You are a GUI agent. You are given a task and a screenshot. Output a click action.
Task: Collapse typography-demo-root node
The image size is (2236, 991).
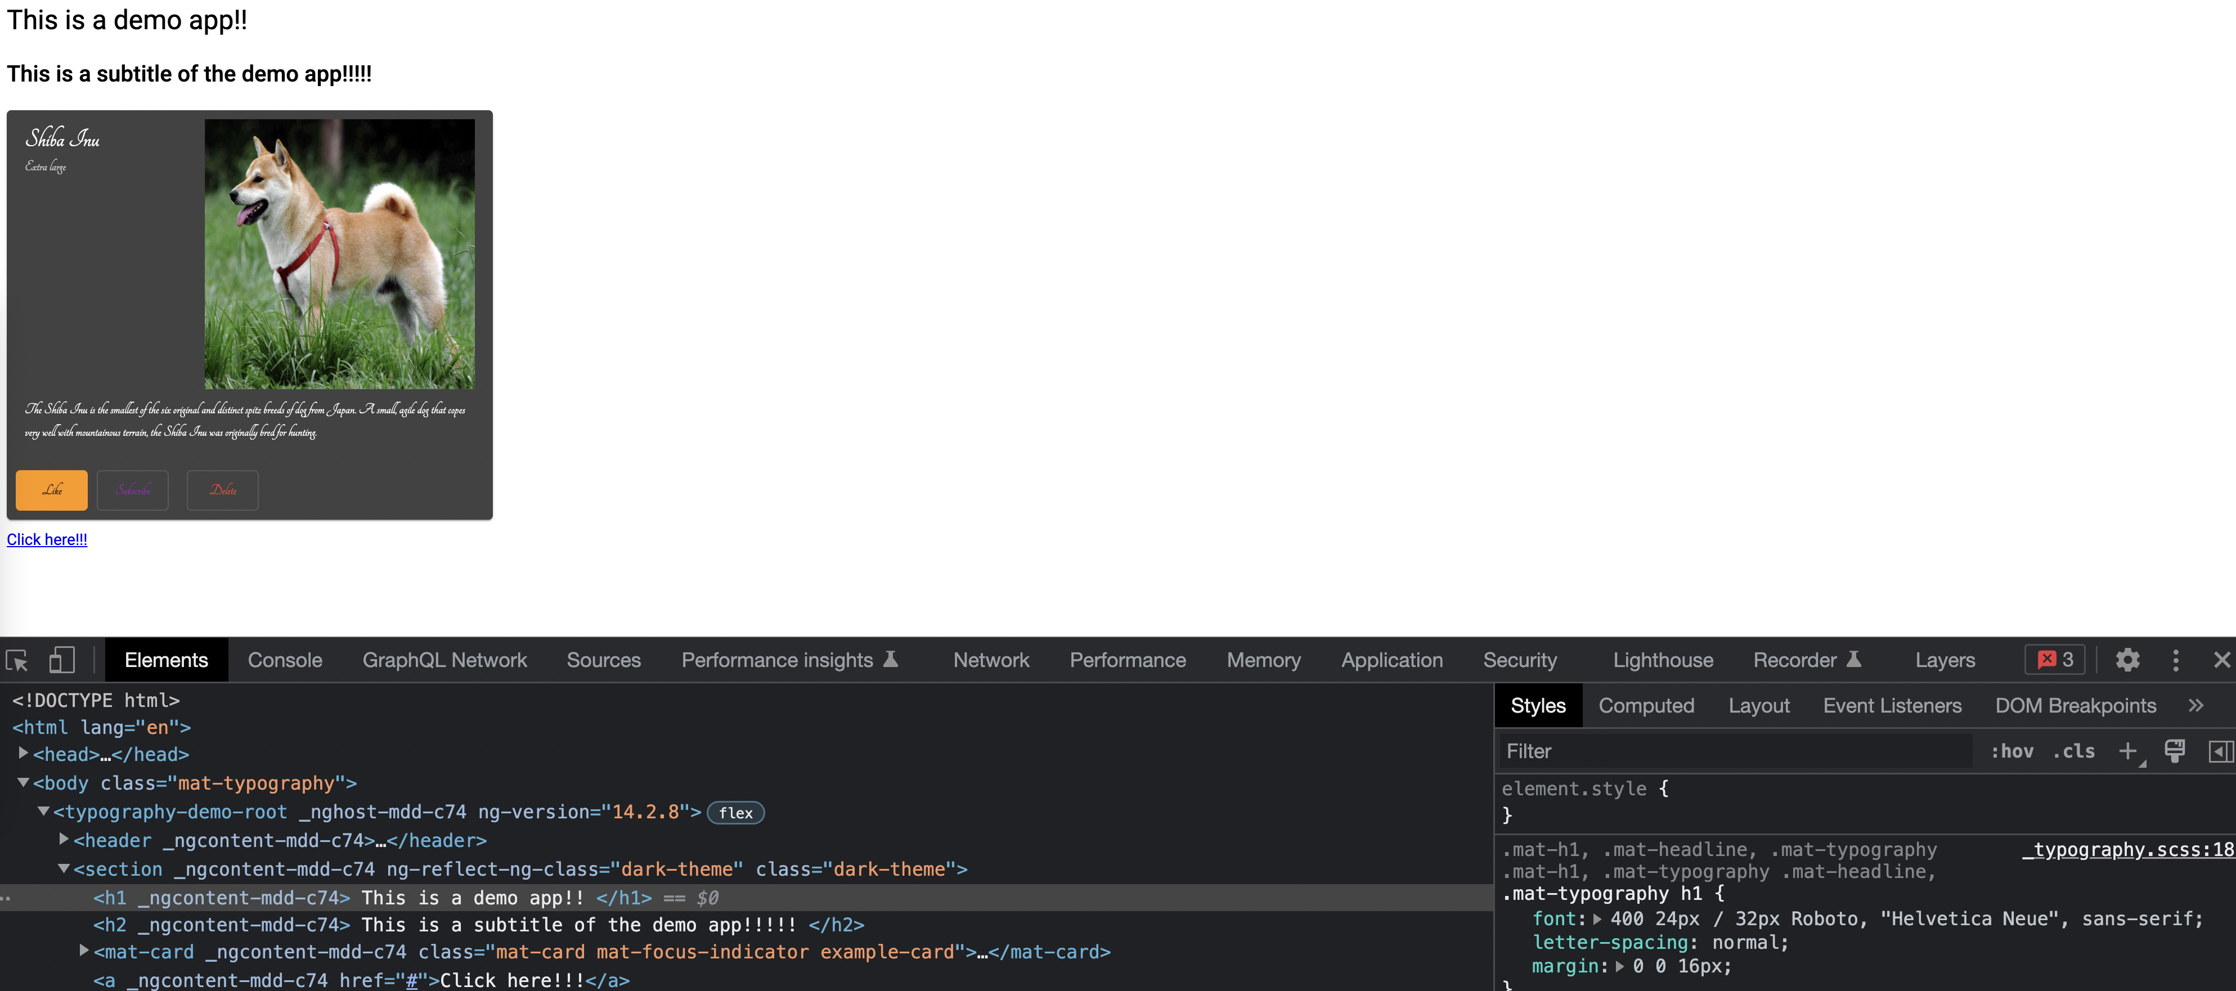pos(43,812)
